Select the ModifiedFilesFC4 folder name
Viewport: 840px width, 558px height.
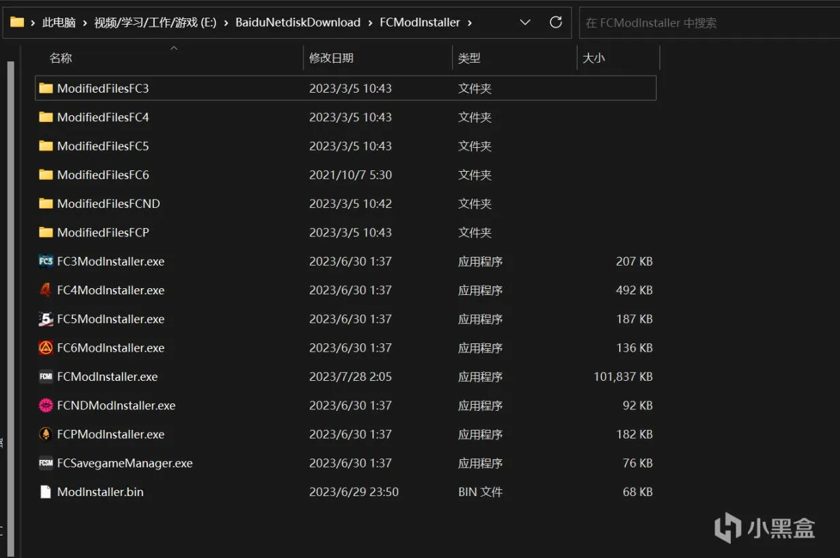coord(103,117)
